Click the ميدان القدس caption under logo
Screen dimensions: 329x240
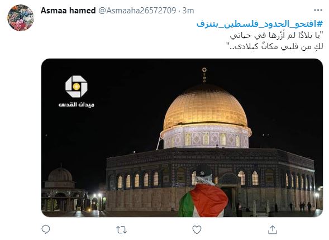77,104
